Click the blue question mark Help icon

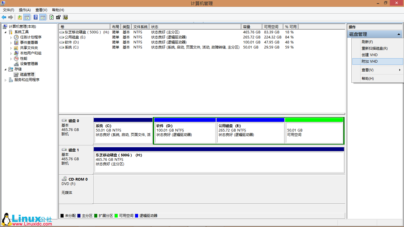point(35,17)
